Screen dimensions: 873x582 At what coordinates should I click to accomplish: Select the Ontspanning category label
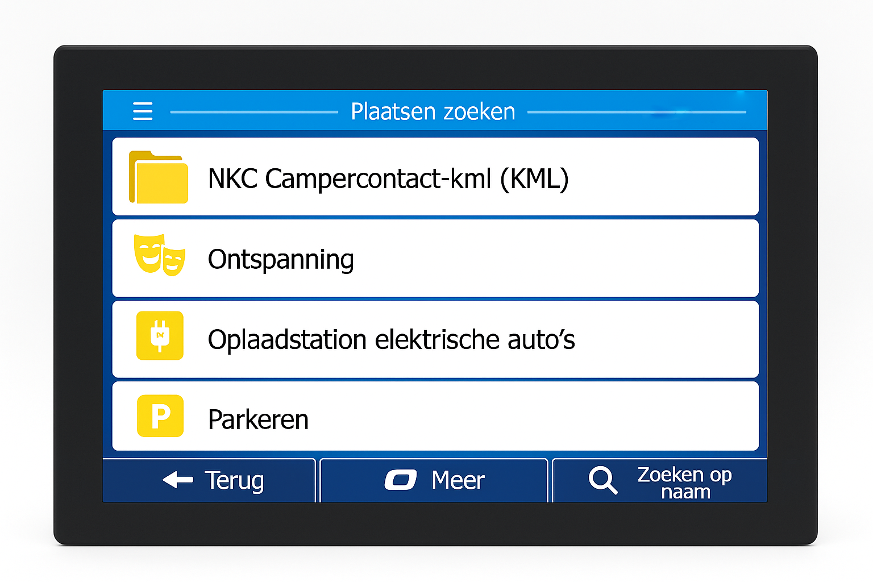(x=281, y=259)
